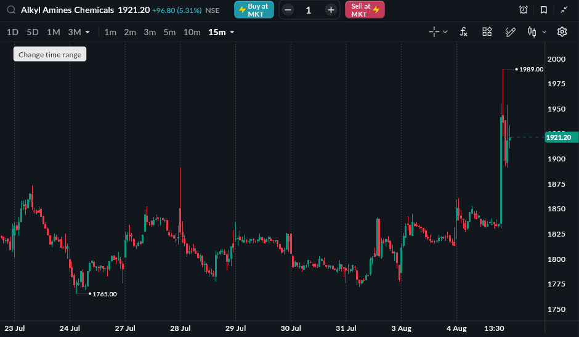This screenshot has width=579, height=337.
Task: Click the Sell at MKT button
Action: [x=365, y=10]
